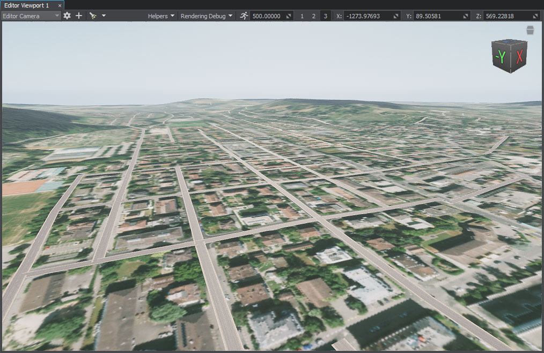The width and height of the screenshot is (544, 353).
Task: Open the Helpers menu
Action: (x=161, y=16)
